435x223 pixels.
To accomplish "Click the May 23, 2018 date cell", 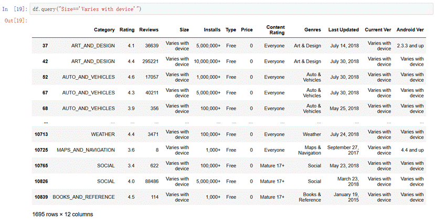I will click(344, 166).
